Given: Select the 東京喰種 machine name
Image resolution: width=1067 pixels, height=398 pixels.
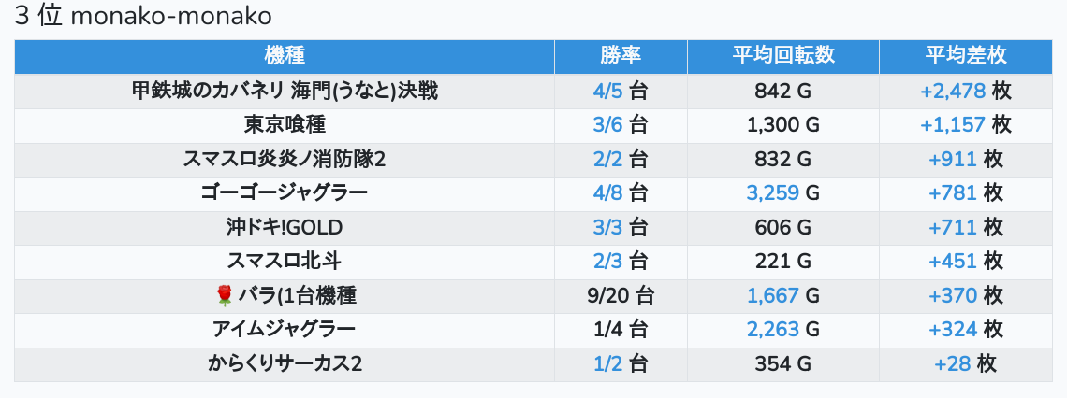Looking at the screenshot, I should point(285,125).
